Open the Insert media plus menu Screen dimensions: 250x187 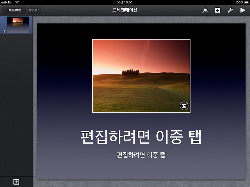(217, 10)
